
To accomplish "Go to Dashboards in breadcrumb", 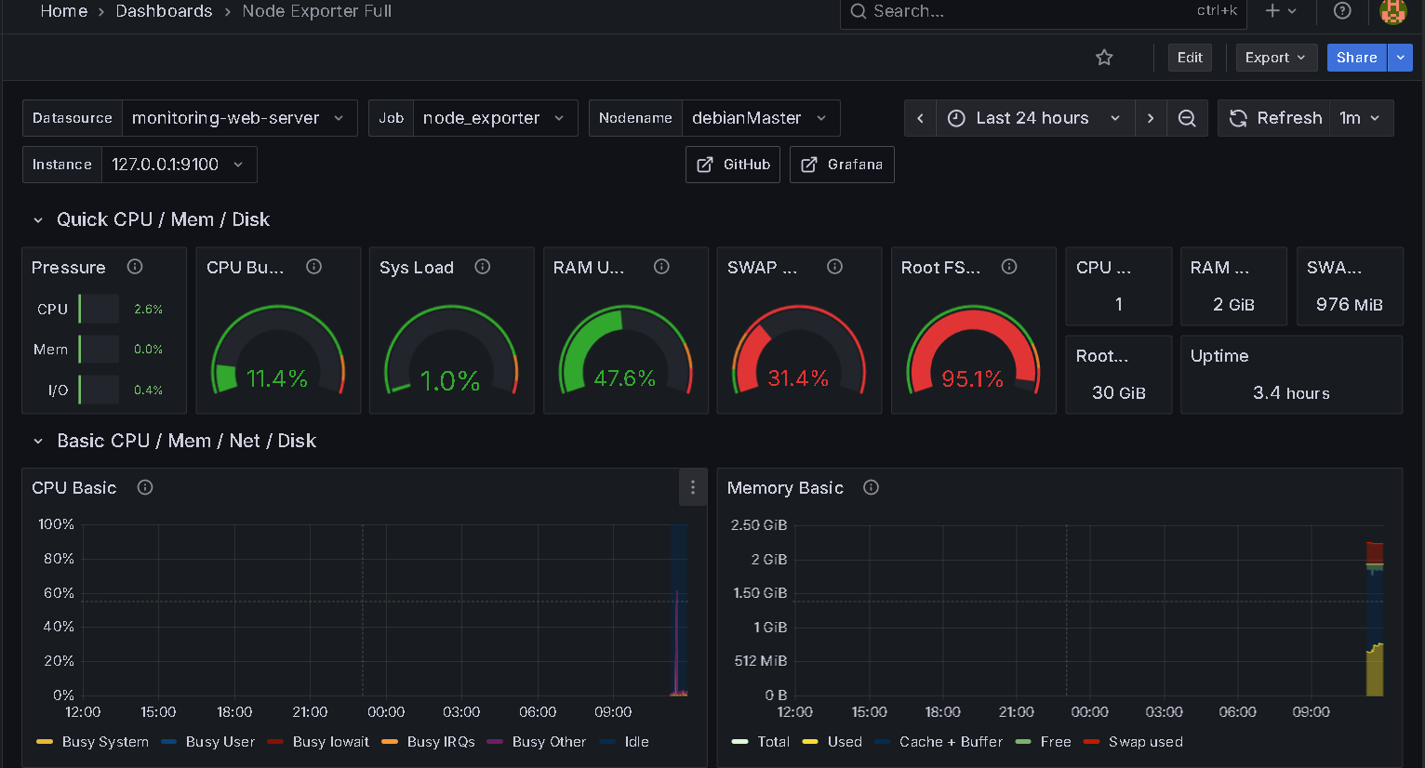I will coord(164,11).
